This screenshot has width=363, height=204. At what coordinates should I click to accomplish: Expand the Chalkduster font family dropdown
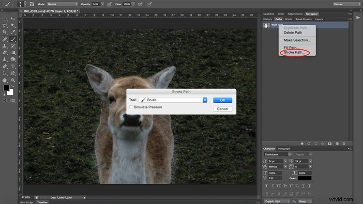[278, 155]
